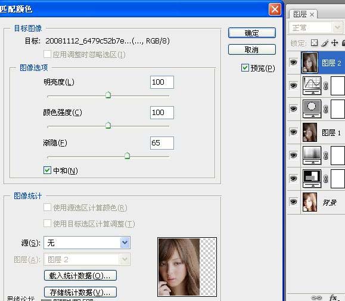Click the 明亮度(L) luminance value field
Viewport: 345px width, 301px height.
click(x=162, y=82)
